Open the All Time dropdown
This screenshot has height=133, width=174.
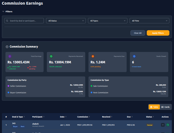(x=149, y=21)
